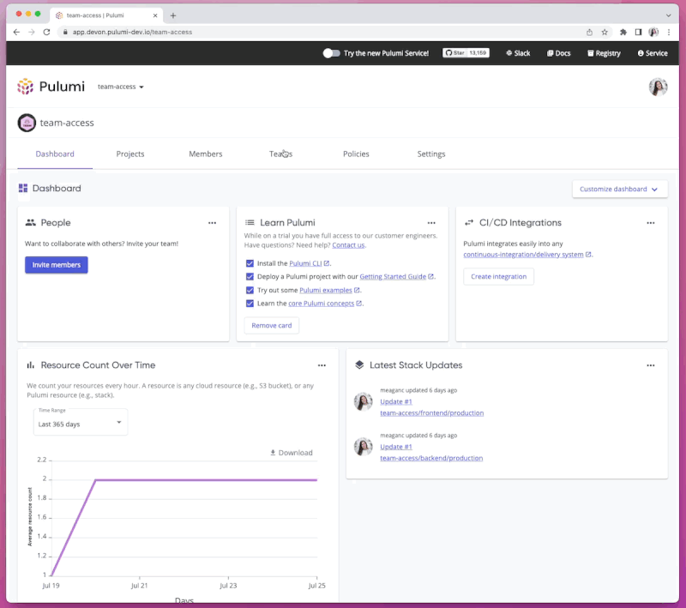Screen dimensions: 686x608
Task: Switch to the Dashboard tab
Action: point(55,154)
